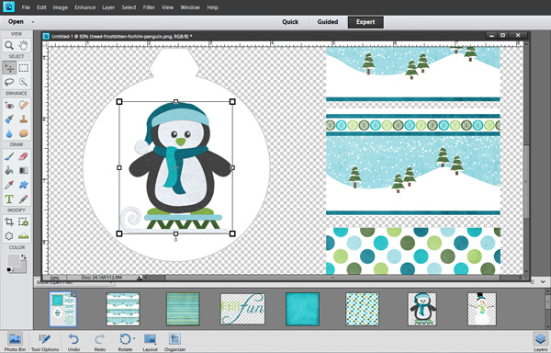
Task: Select the Blur tool
Action: [x=9, y=133]
